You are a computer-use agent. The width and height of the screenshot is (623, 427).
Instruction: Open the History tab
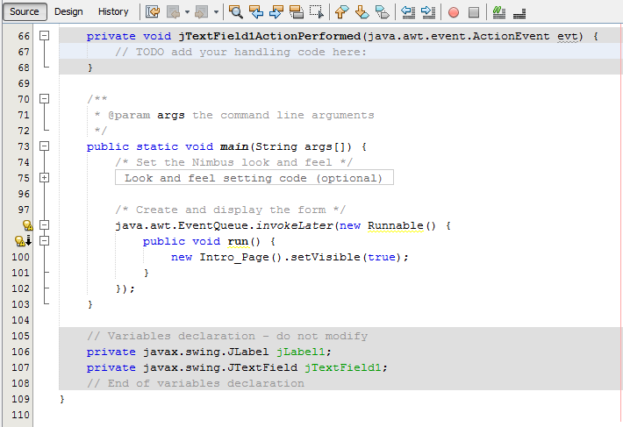coord(113,11)
